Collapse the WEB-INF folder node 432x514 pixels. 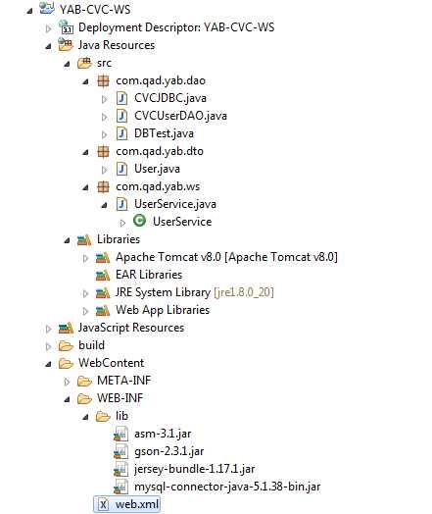(x=67, y=399)
